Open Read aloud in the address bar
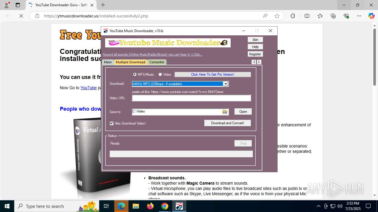This screenshot has height=212, width=378. [x=265, y=16]
